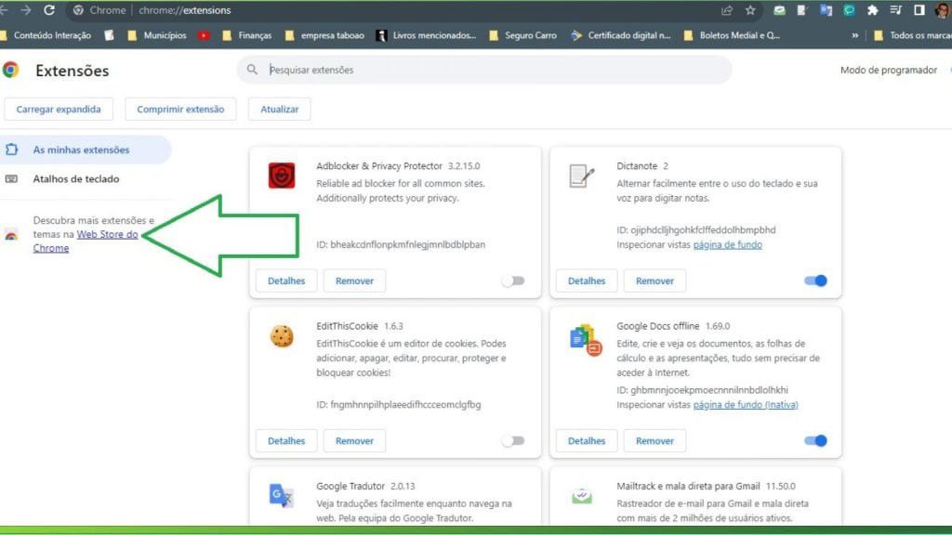Click the Google Docs offline icon
The width and height of the screenshot is (952, 535).
(586, 339)
